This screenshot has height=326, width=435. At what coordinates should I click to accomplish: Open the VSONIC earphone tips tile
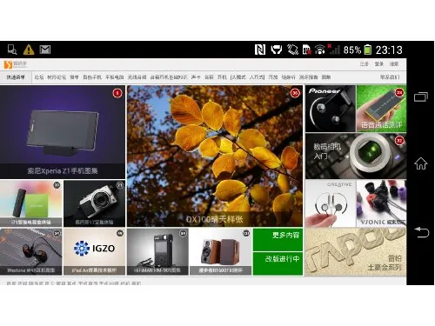(381, 203)
